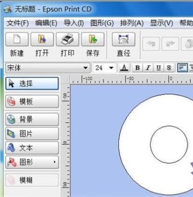This screenshot has width=193, height=197.
Task: Click the font color A icon
Action: [124, 68]
